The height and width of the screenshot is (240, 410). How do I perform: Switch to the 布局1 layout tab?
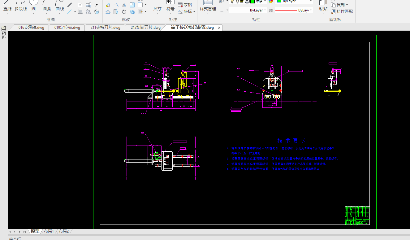49,231
